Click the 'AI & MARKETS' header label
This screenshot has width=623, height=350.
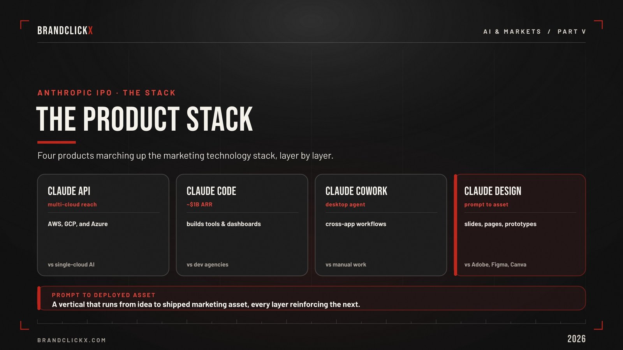coord(512,31)
